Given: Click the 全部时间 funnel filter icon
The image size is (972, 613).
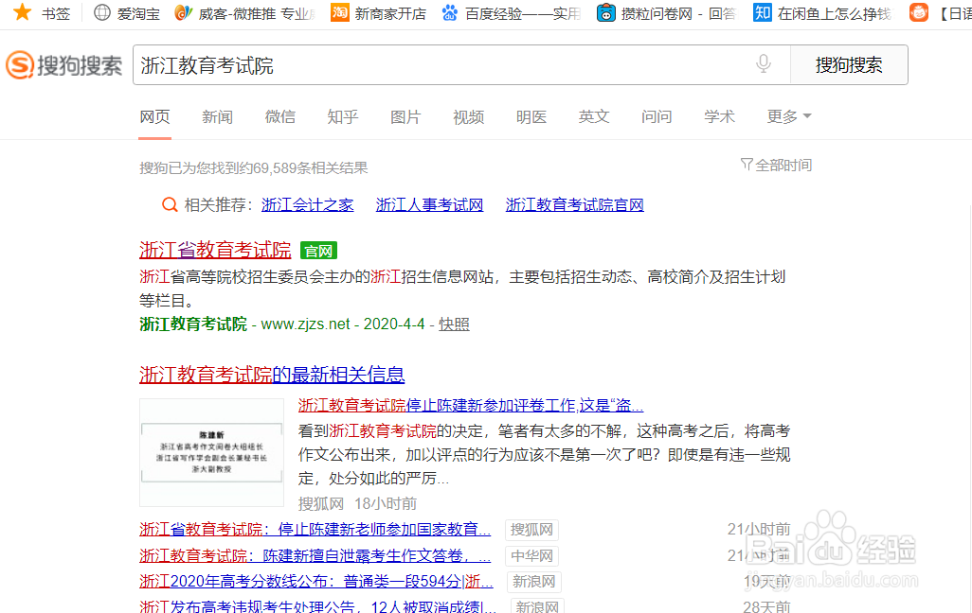Looking at the screenshot, I should click(x=747, y=165).
